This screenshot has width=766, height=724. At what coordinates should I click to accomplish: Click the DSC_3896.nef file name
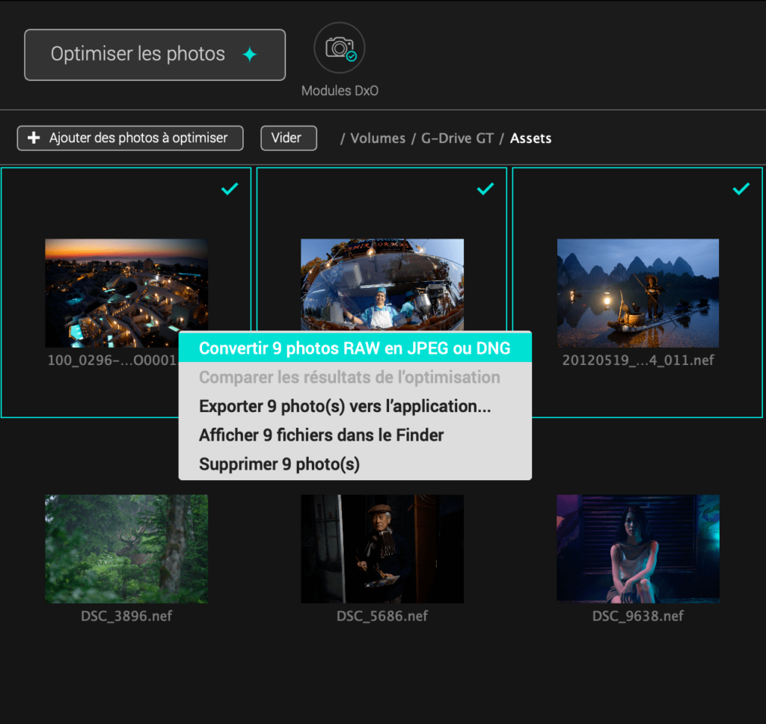[x=126, y=616]
